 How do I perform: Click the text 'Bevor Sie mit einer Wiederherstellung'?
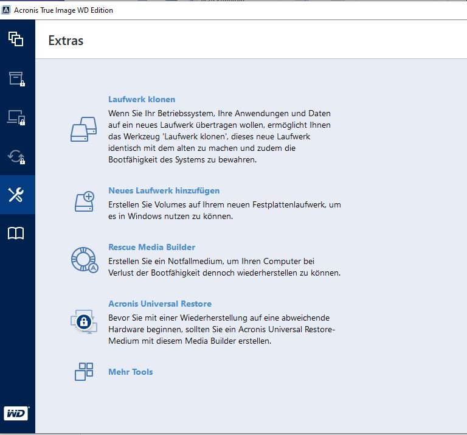click(222, 329)
